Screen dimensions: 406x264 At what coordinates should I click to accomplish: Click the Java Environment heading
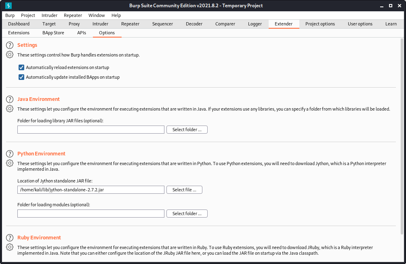(x=38, y=99)
